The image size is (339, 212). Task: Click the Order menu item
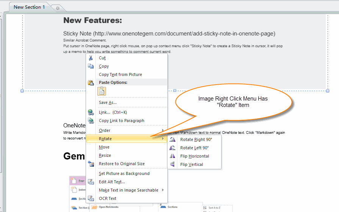pyautogui.click(x=127, y=130)
